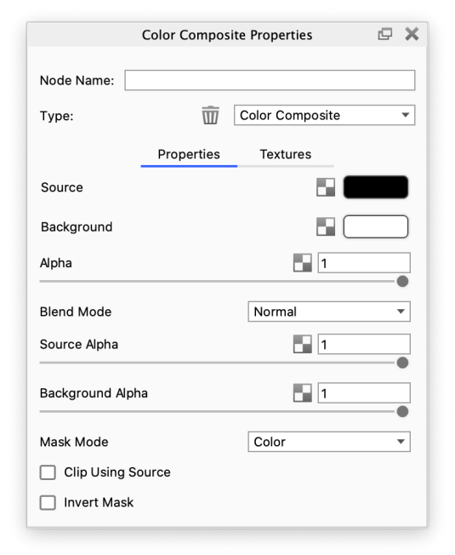Switch to the Textures tab
Image resolution: width=455 pixels, height=555 pixels.
point(286,154)
